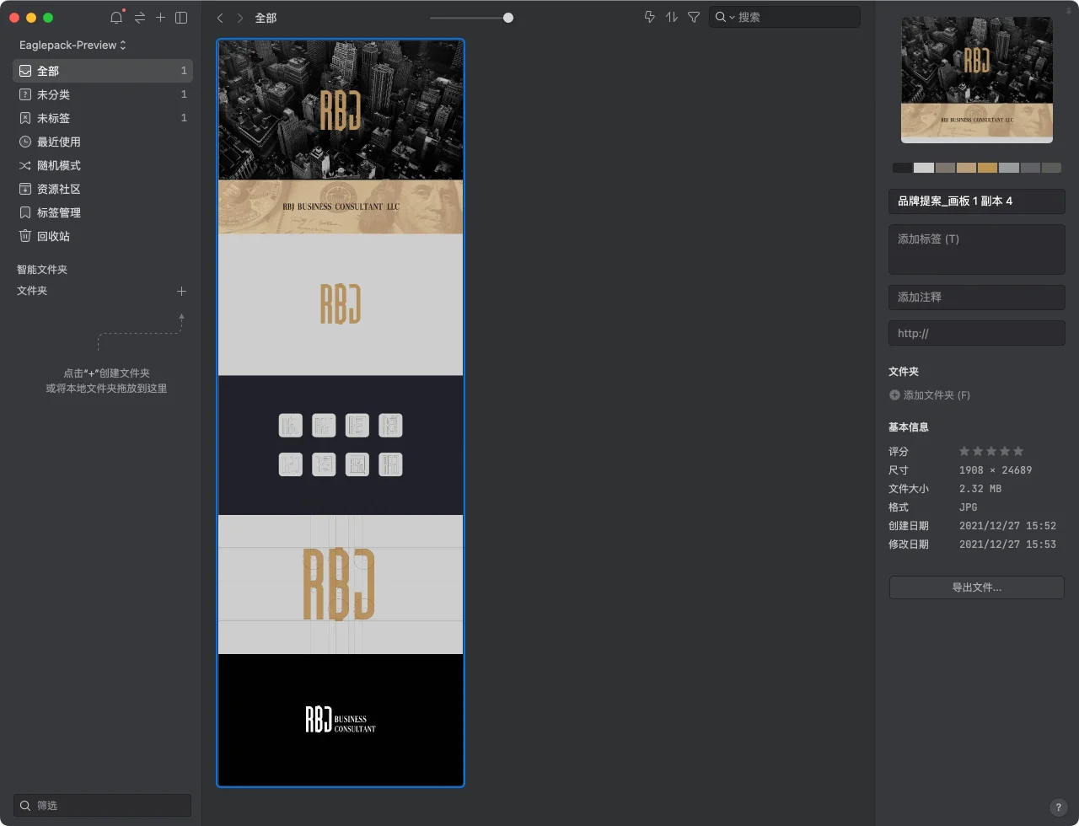Click the plus icon in top toolbar
The image size is (1079, 826).
point(160,18)
